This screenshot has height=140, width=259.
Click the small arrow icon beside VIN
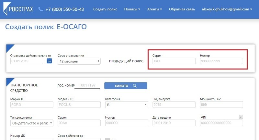click(x=241, y=117)
